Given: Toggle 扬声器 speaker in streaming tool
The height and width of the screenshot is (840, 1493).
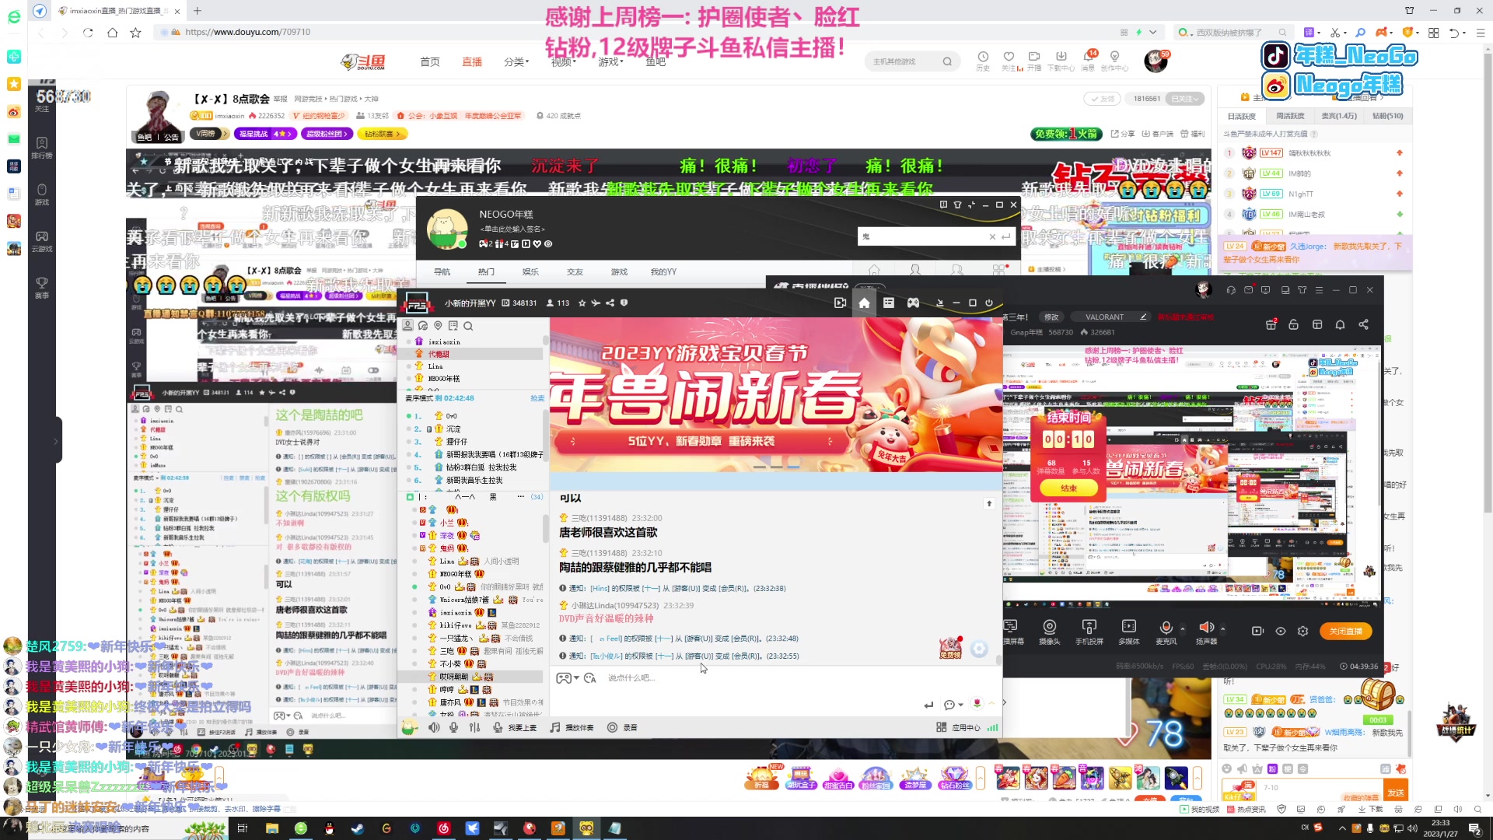Looking at the screenshot, I should pyautogui.click(x=1206, y=632).
